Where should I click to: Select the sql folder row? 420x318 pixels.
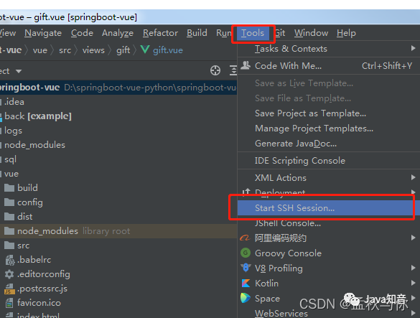pos(118,159)
